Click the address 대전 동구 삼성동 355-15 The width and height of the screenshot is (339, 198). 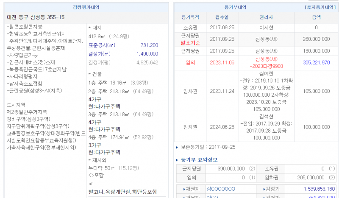coord(36,17)
